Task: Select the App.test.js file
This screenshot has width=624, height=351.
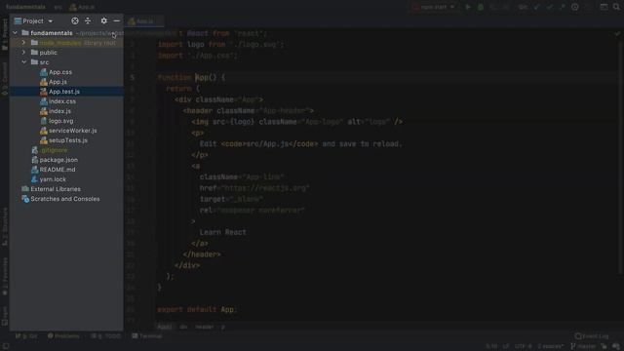Action: [x=64, y=92]
